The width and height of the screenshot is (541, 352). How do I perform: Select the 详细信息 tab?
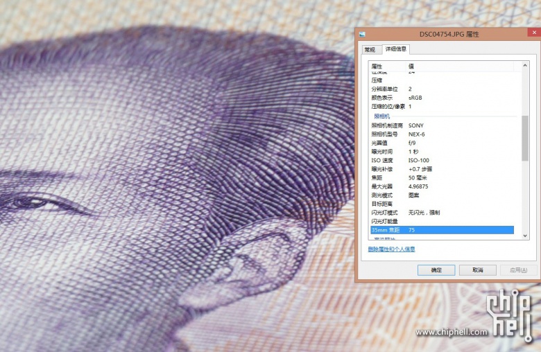click(395, 49)
